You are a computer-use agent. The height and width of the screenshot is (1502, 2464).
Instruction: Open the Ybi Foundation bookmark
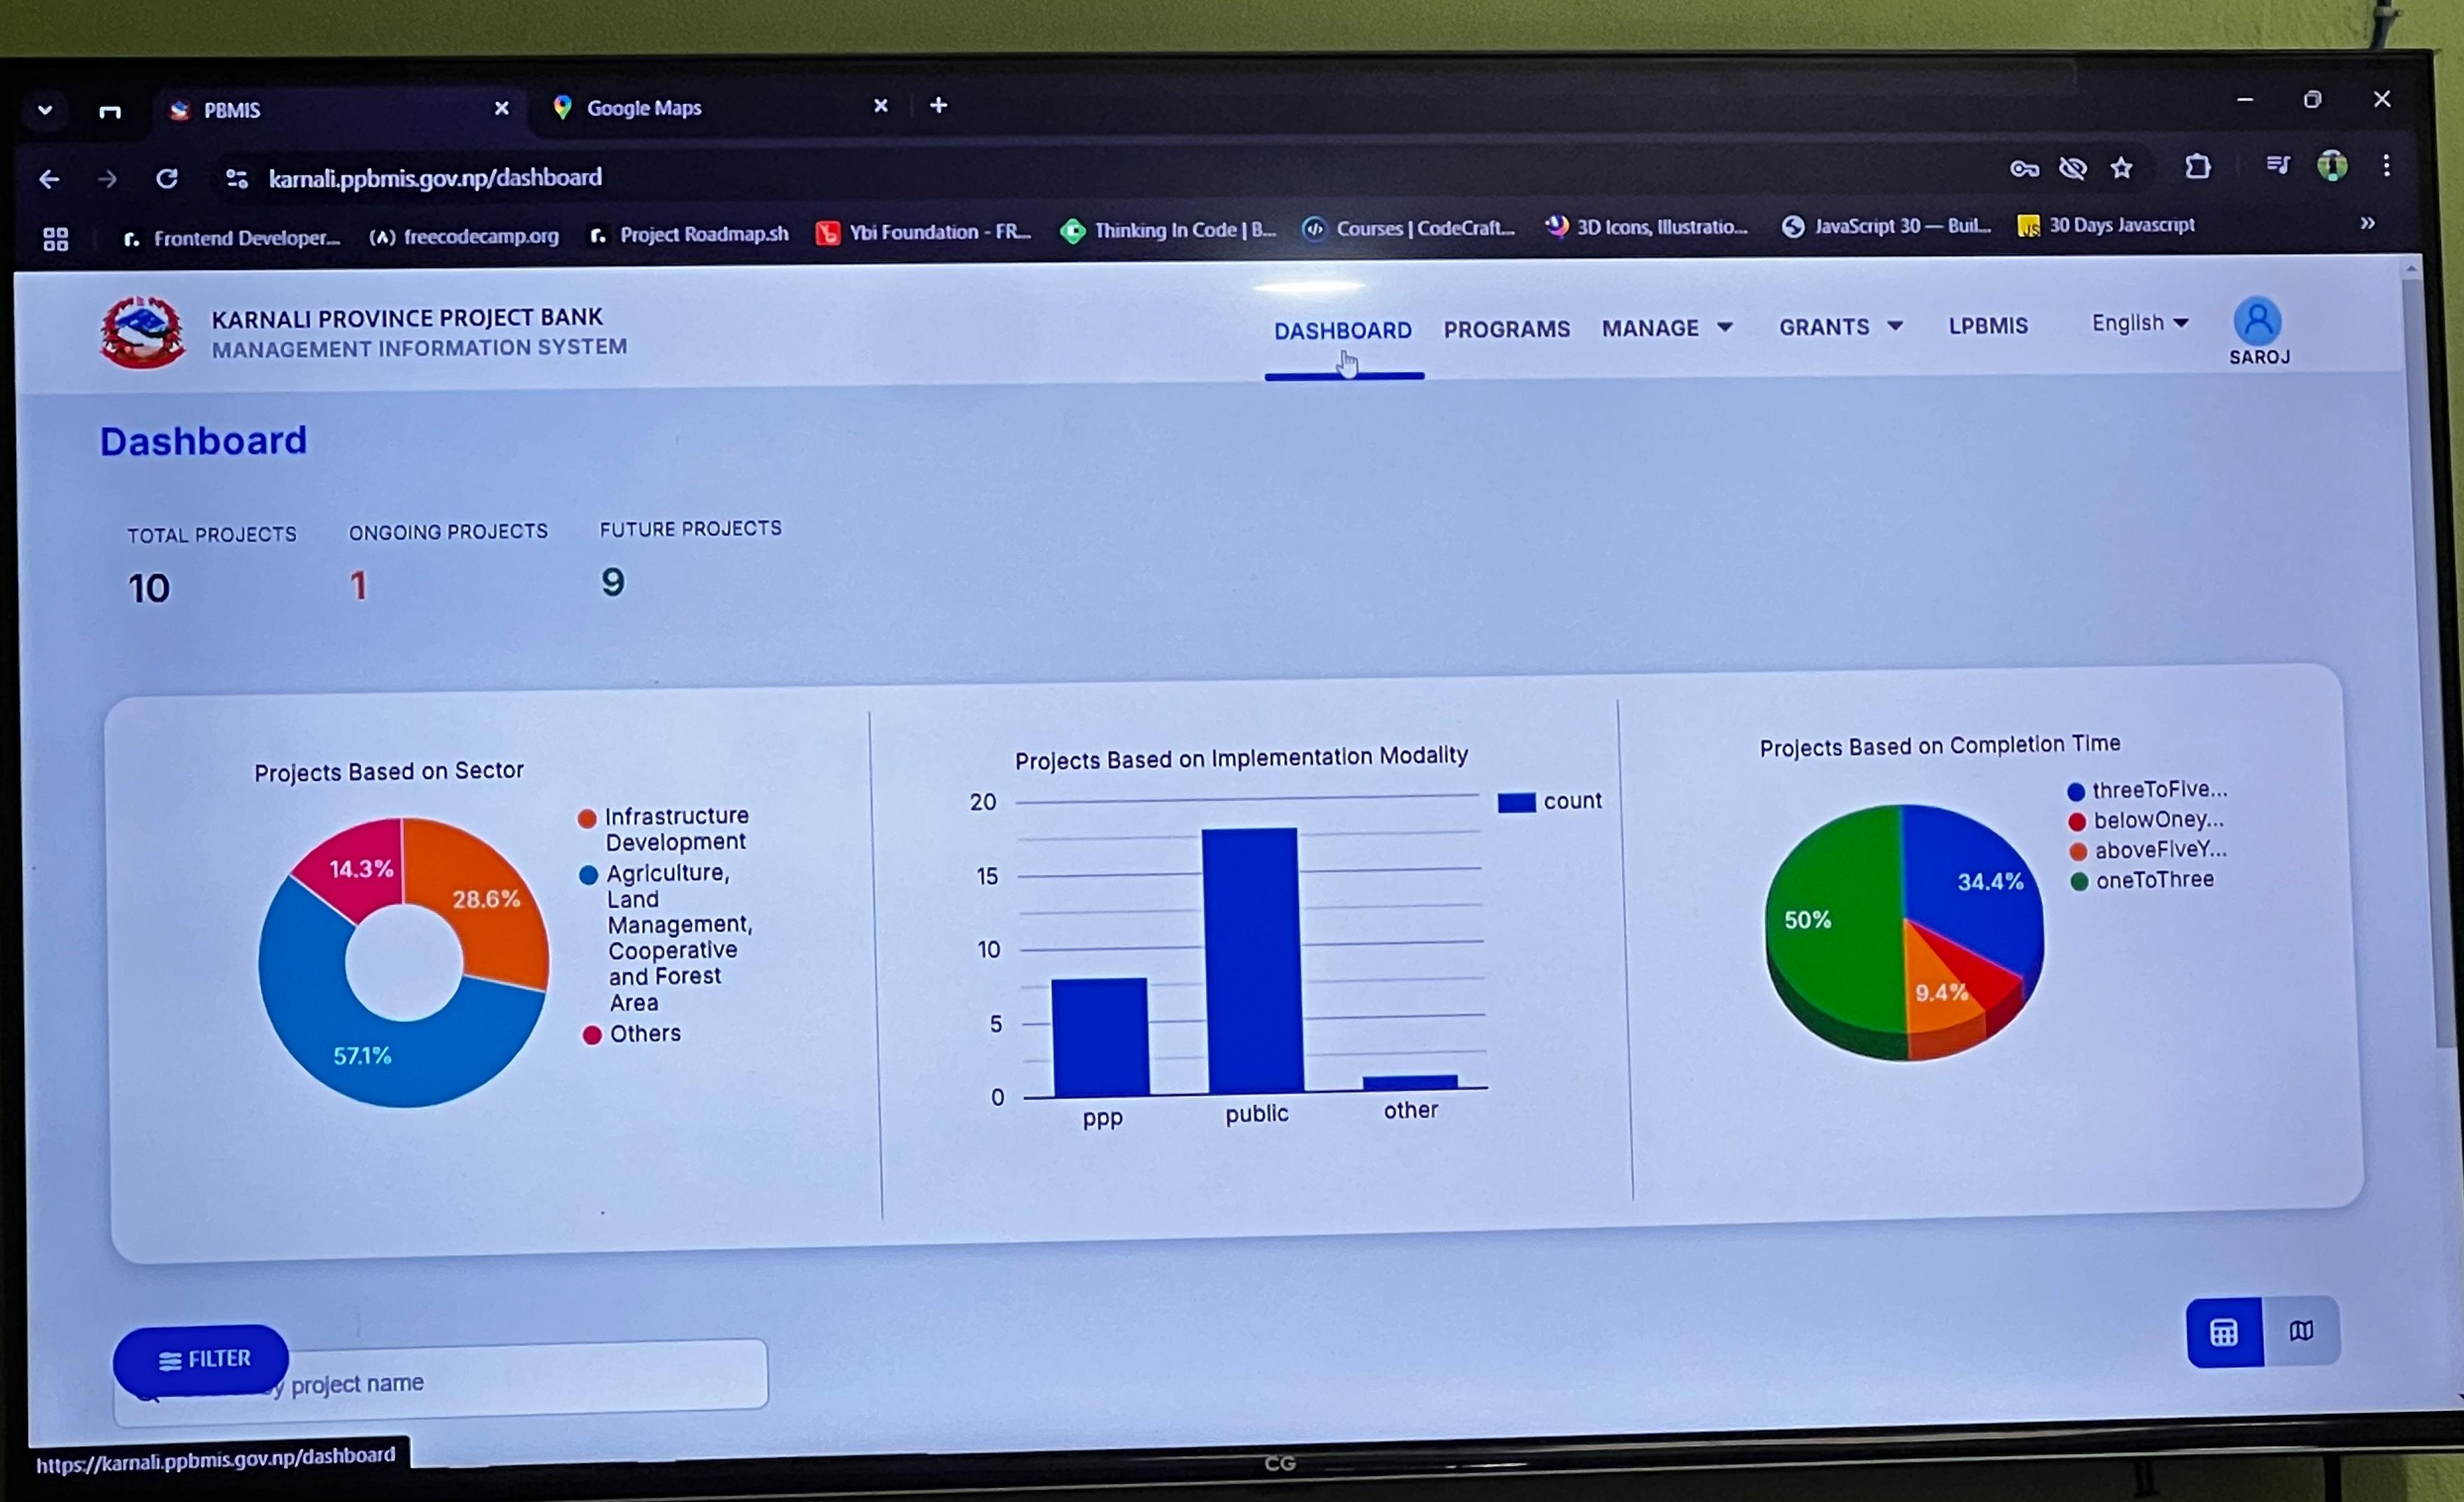click(x=923, y=232)
